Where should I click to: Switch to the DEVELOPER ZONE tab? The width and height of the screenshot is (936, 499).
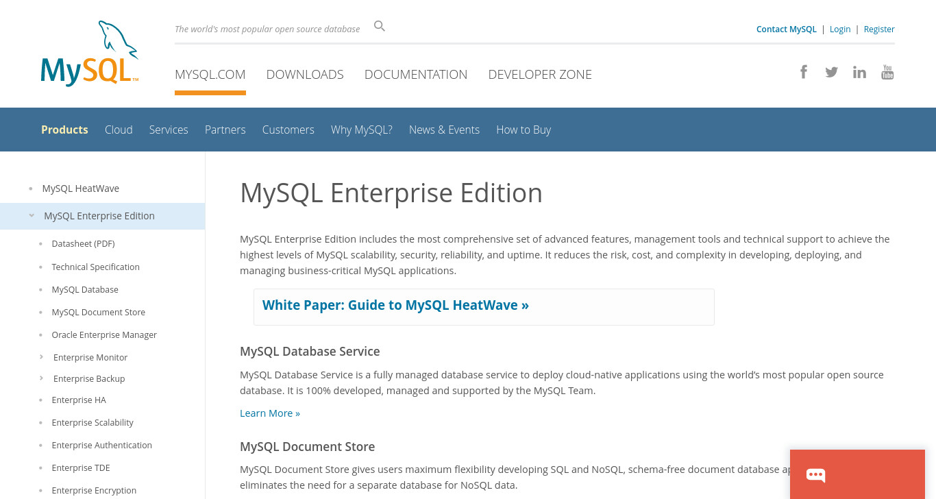540,74
